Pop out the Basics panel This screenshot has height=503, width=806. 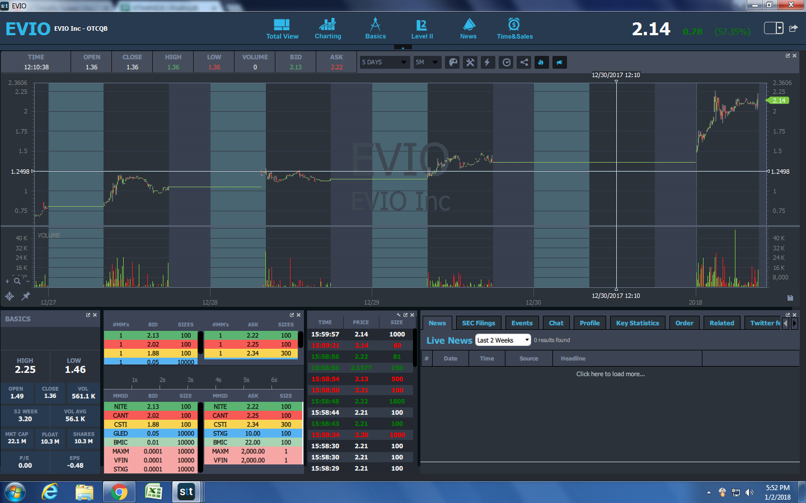pyautogui.click(x=88, y=315)
